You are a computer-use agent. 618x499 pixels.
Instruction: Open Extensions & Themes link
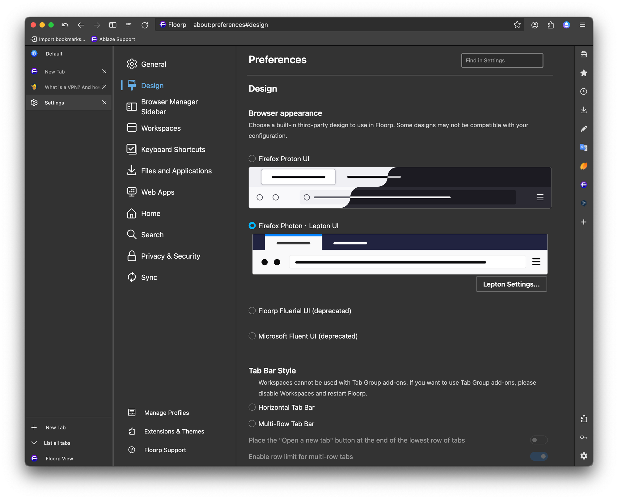point(166,431)
